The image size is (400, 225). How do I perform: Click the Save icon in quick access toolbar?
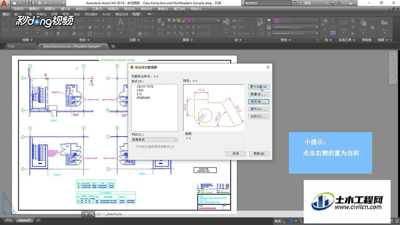[x=27, y=3]
